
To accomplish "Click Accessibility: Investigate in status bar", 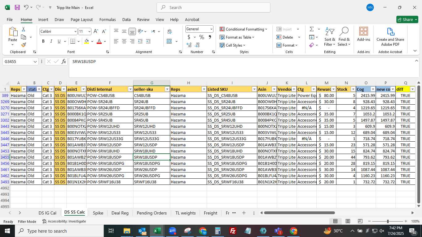I will [64, 221].
